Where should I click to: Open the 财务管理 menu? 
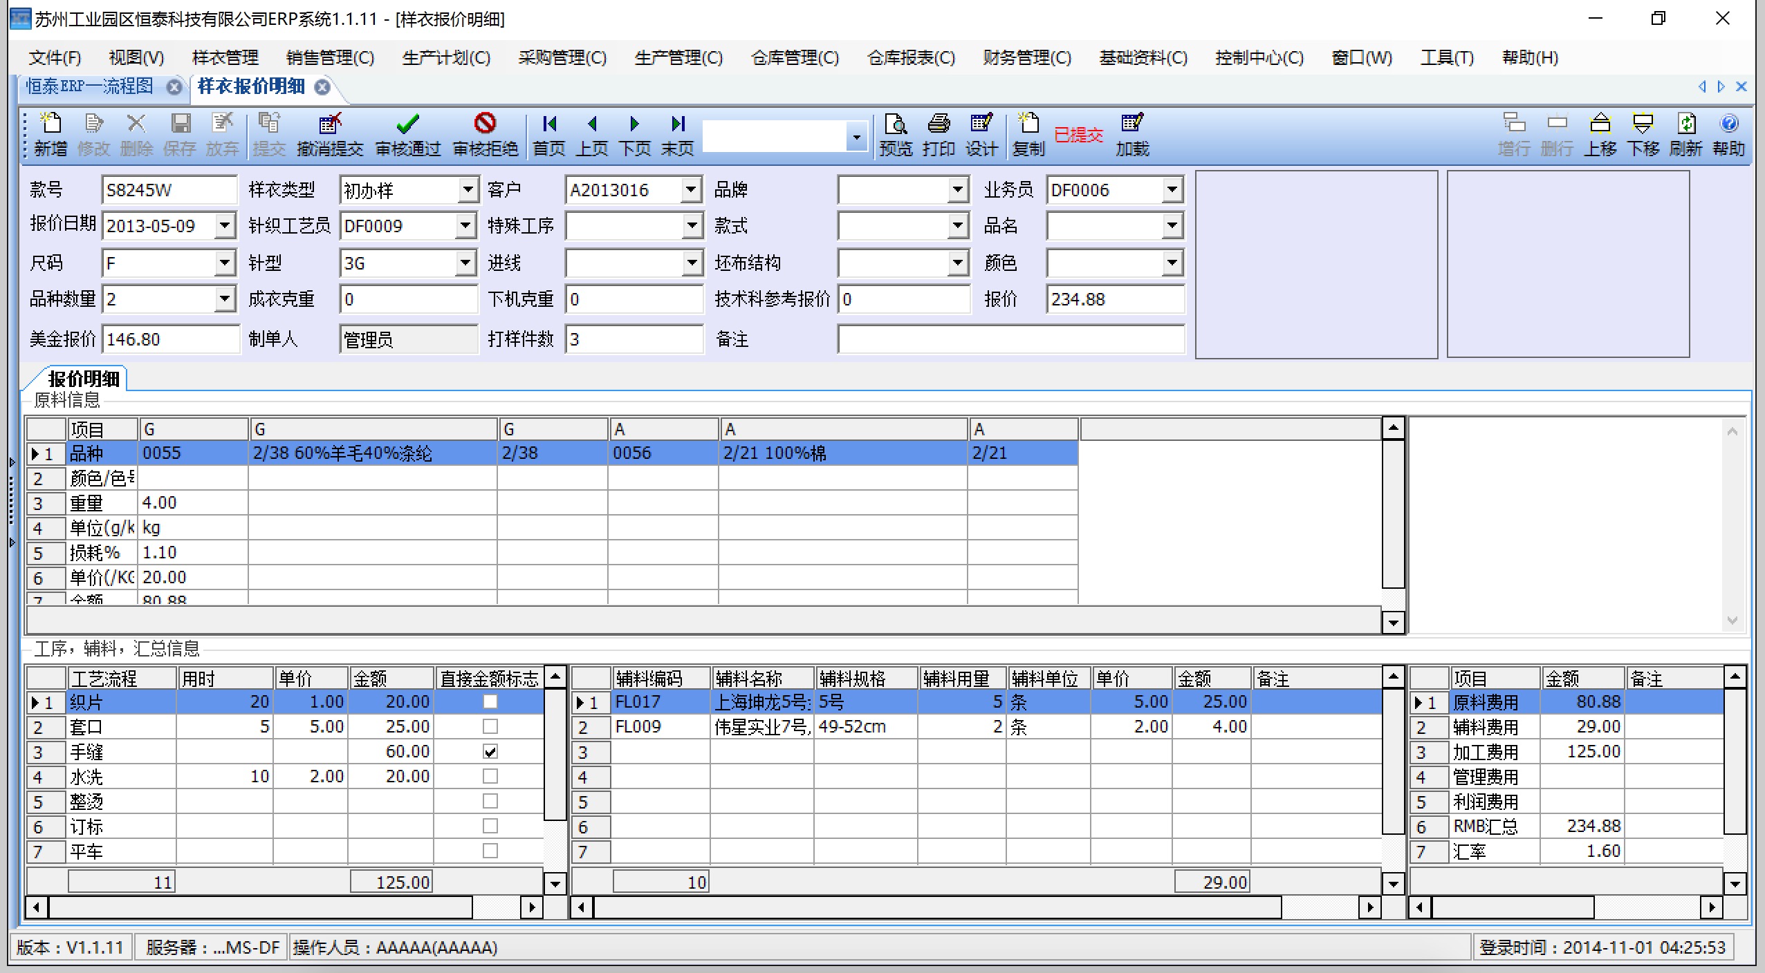1024,57
